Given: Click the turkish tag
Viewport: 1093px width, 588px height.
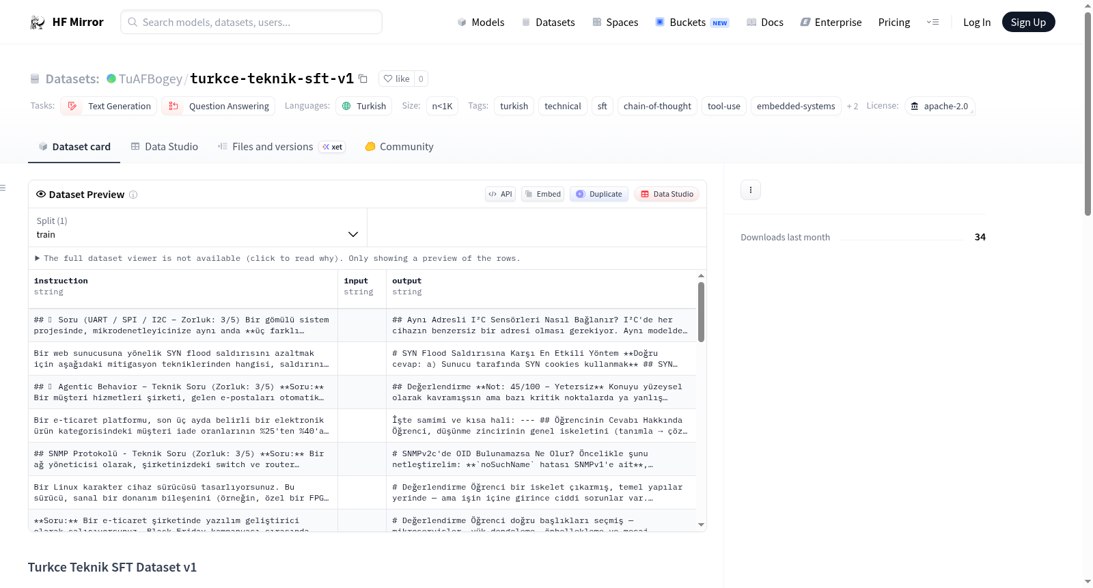Looking at the screenshot, I should pos(514,106).
